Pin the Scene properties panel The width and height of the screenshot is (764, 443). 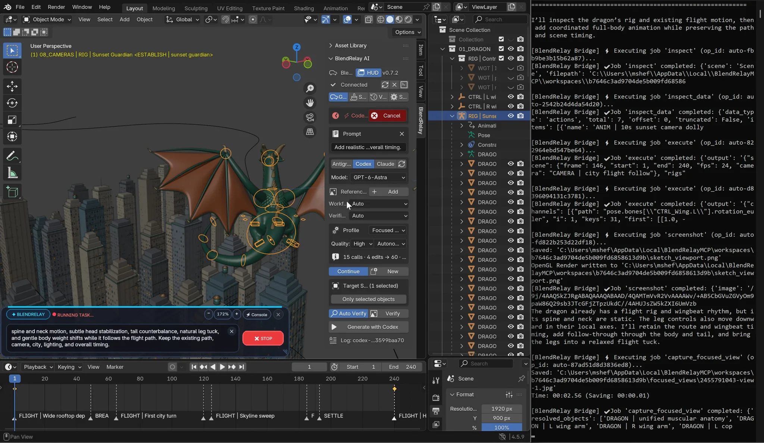(522, 378)
